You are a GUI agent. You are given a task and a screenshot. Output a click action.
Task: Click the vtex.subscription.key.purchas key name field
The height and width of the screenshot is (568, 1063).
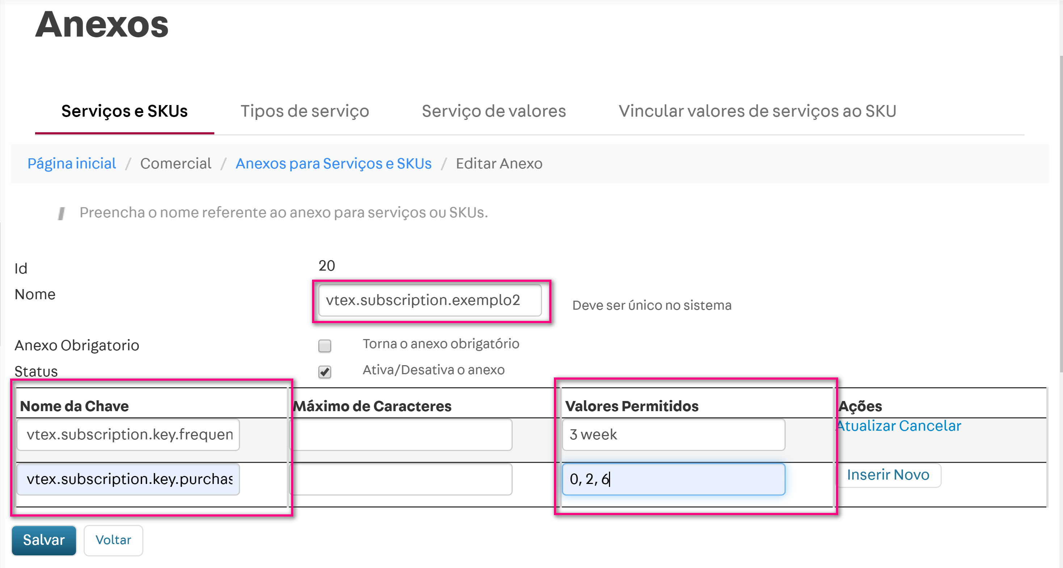128,479
